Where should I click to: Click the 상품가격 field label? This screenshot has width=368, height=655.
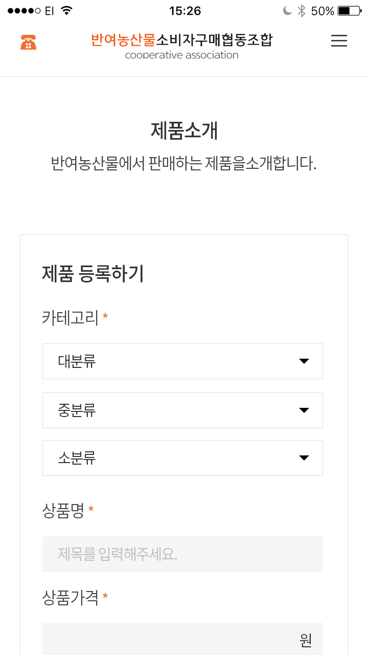click(x=70, y=597)
